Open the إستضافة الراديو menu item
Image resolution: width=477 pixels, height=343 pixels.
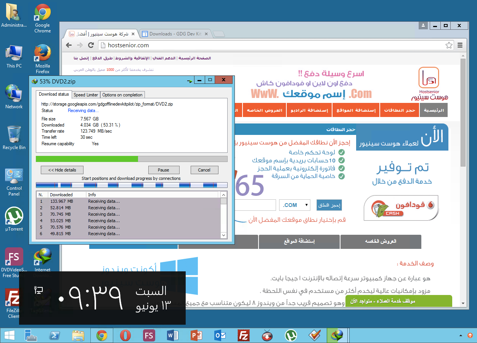309,110
